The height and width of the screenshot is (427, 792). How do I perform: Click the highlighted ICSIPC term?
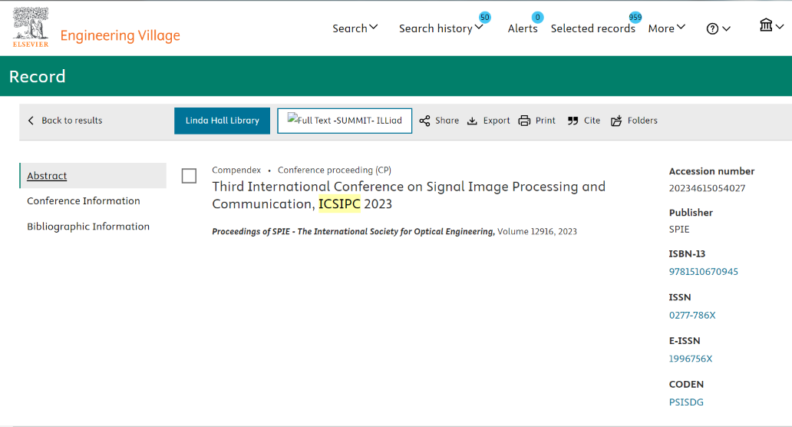pyautogui.click(x=339, y=204)
